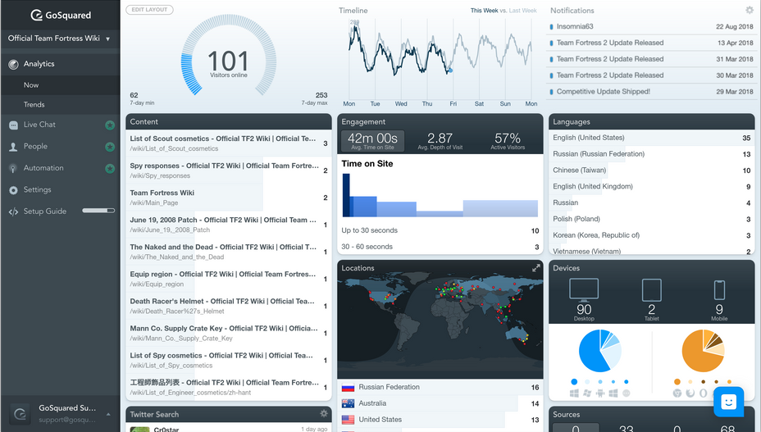The image size is (761, 432).
Task: Open Team Fortress 2 Update 13 Apr 2018
Action: coord(651,43)
